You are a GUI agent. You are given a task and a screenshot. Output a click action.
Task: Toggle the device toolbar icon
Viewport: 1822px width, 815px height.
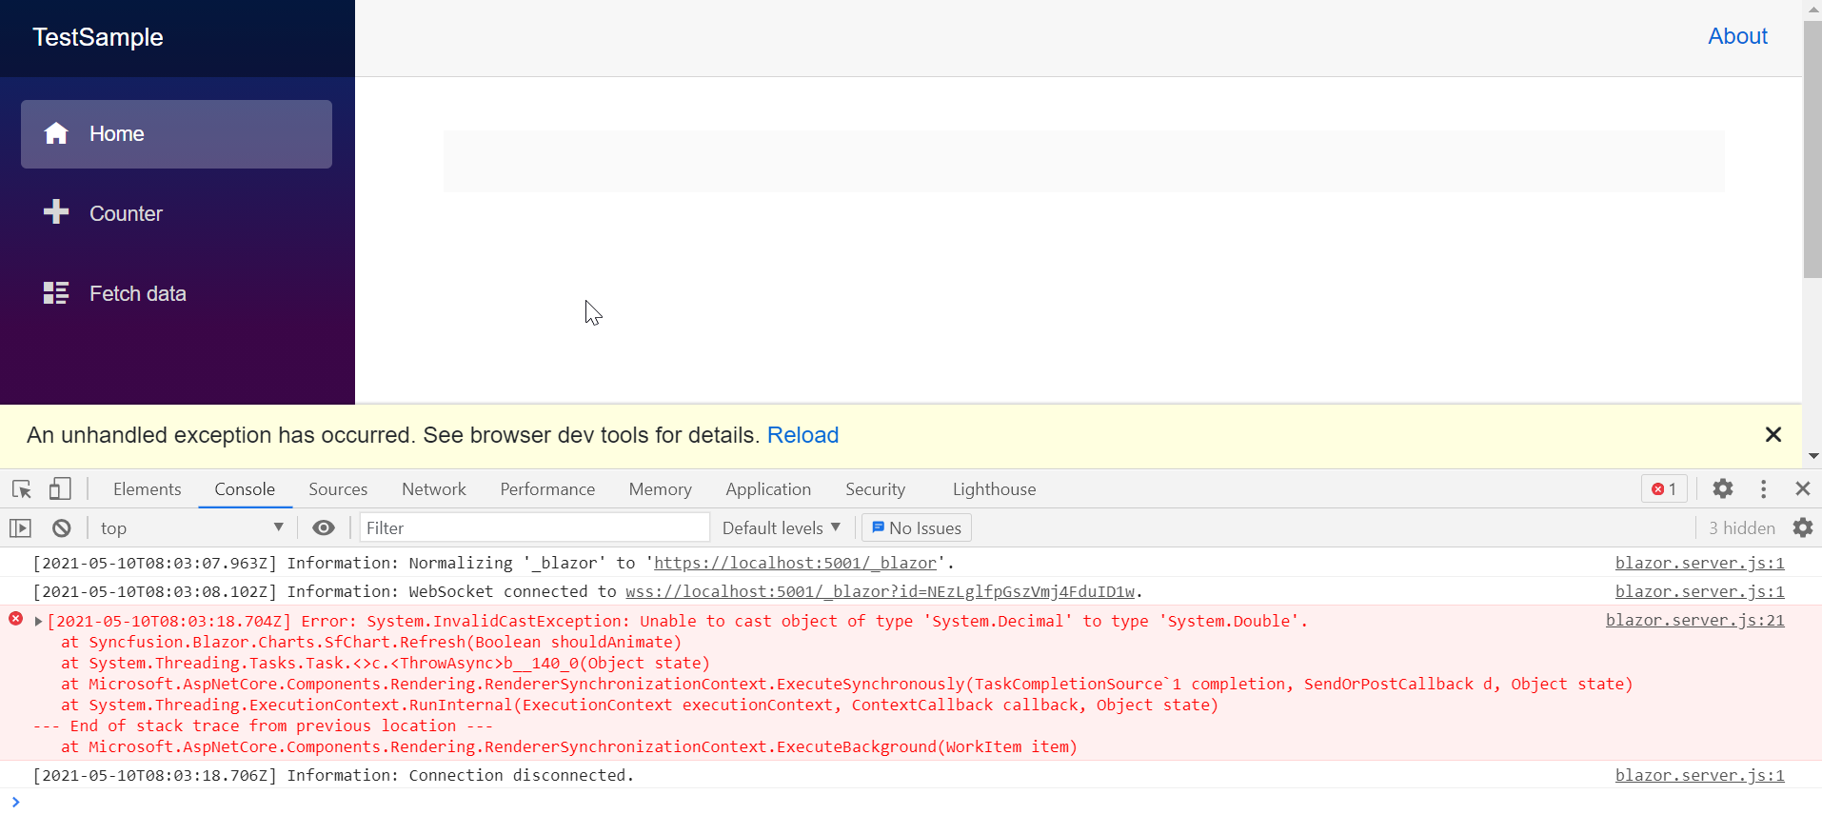coord(60,489)
